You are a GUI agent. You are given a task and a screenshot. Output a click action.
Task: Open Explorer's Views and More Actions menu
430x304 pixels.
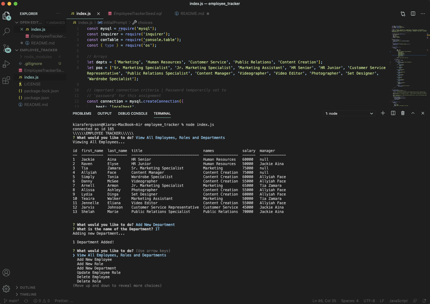point(58,14)
